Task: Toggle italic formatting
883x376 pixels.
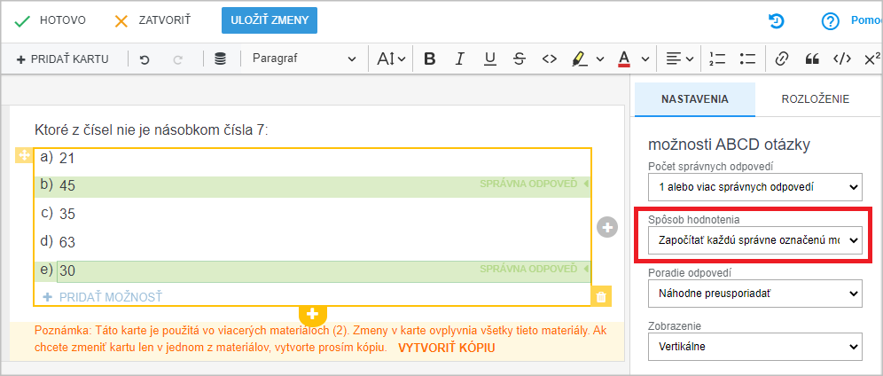Action: click(460, 59)
